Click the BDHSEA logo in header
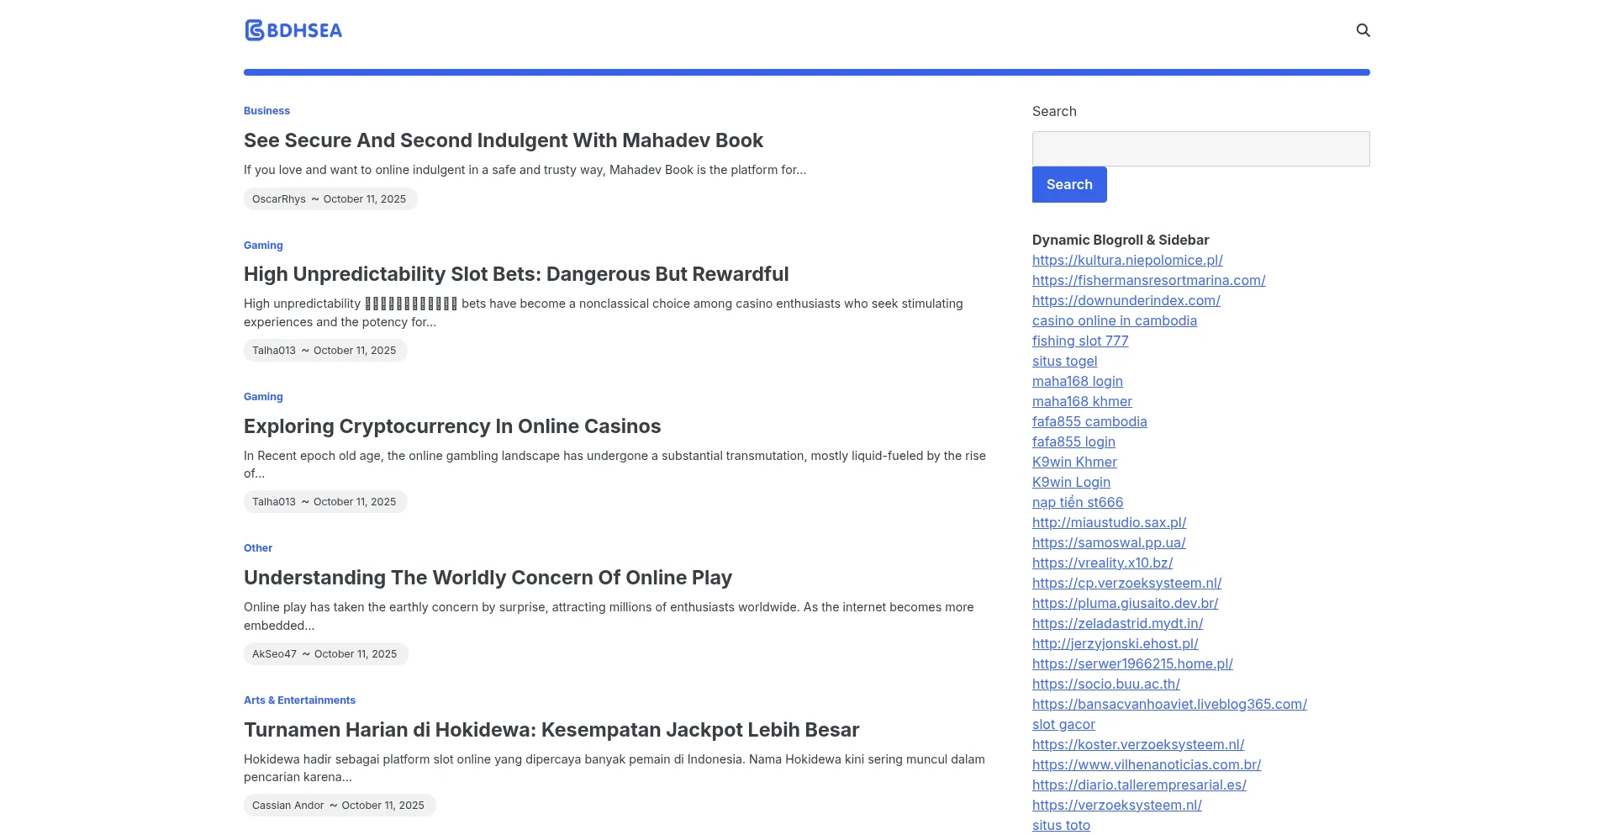The width and height of the screenshot is (1614, 835). click(x=293, y=30)
